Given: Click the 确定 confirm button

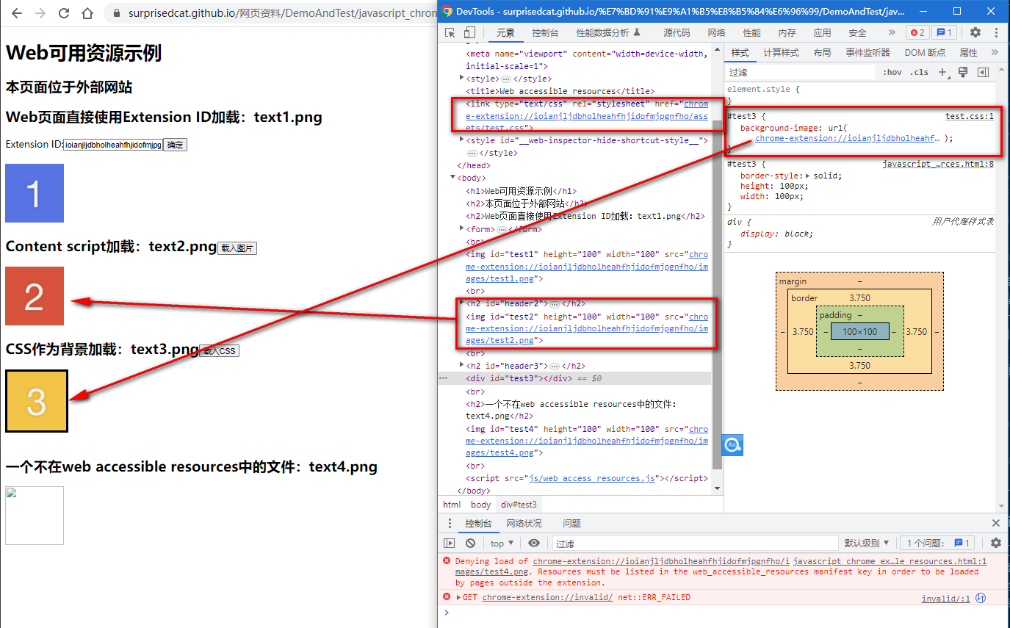Looking at the screenshot, I should pyautogui.click(x=175, y=145).
